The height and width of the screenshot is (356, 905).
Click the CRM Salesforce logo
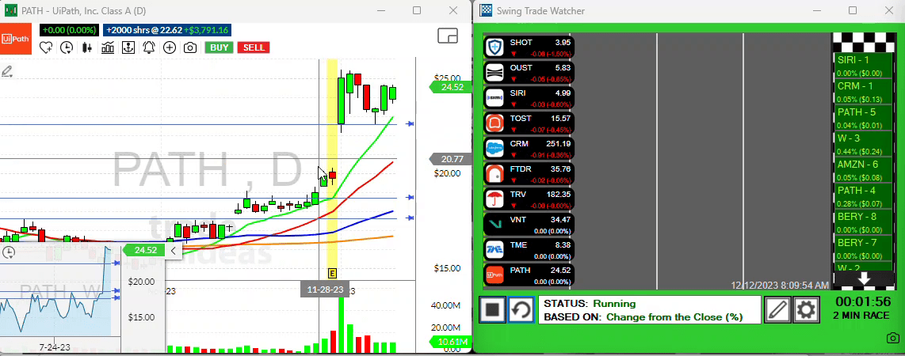click(x=495, y=149)
